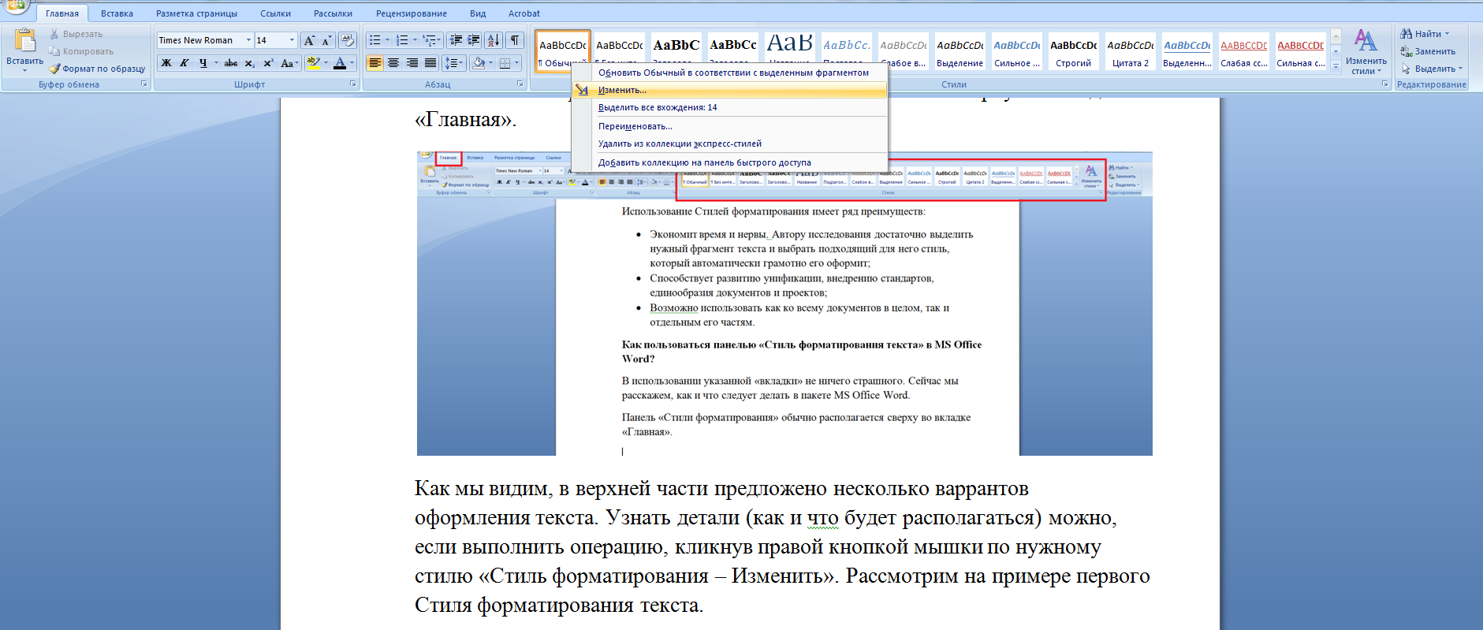Image resolution: width=1483 pixels, height=630 pixels.
Task: Open the Times New Roman font name dropdown
Action: [248, 40]
